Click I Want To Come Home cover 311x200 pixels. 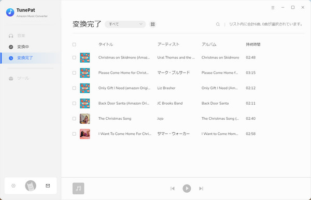[x=85, y=134]
